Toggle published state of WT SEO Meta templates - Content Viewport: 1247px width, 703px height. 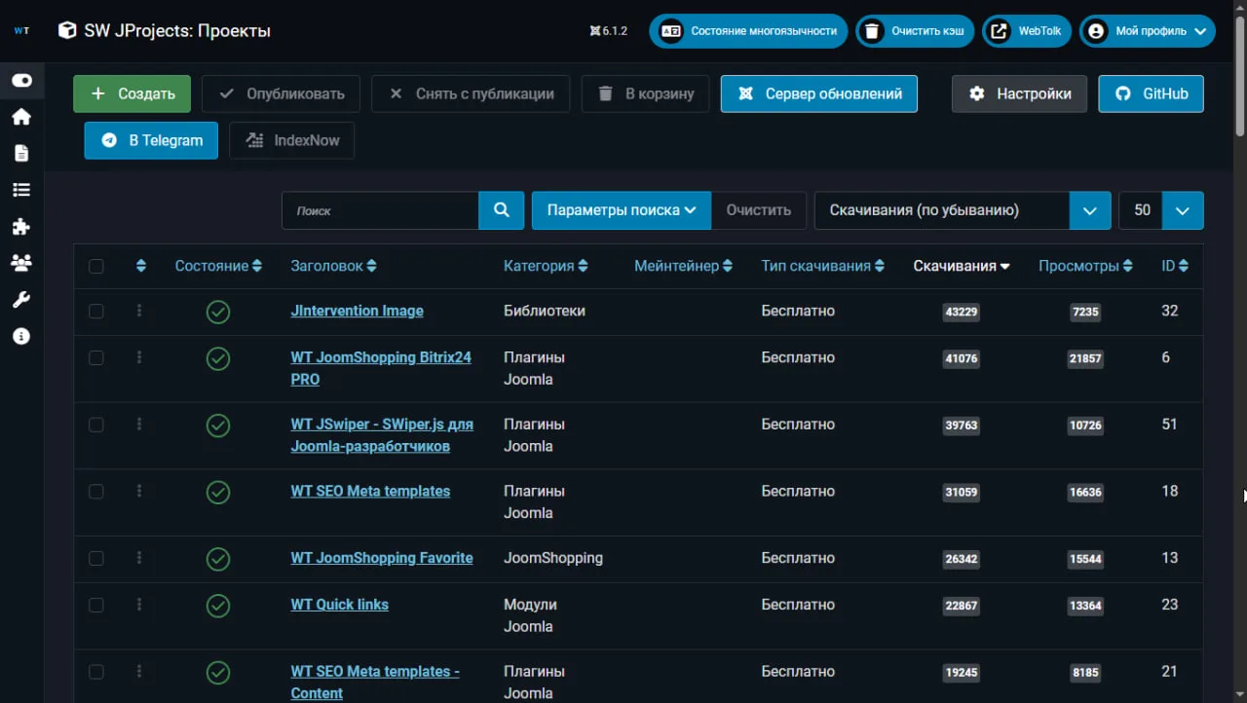[218, 673]
